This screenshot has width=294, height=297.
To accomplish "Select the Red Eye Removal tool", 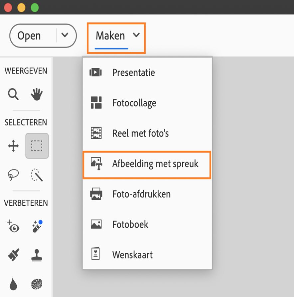I will (x=13, y=227).
